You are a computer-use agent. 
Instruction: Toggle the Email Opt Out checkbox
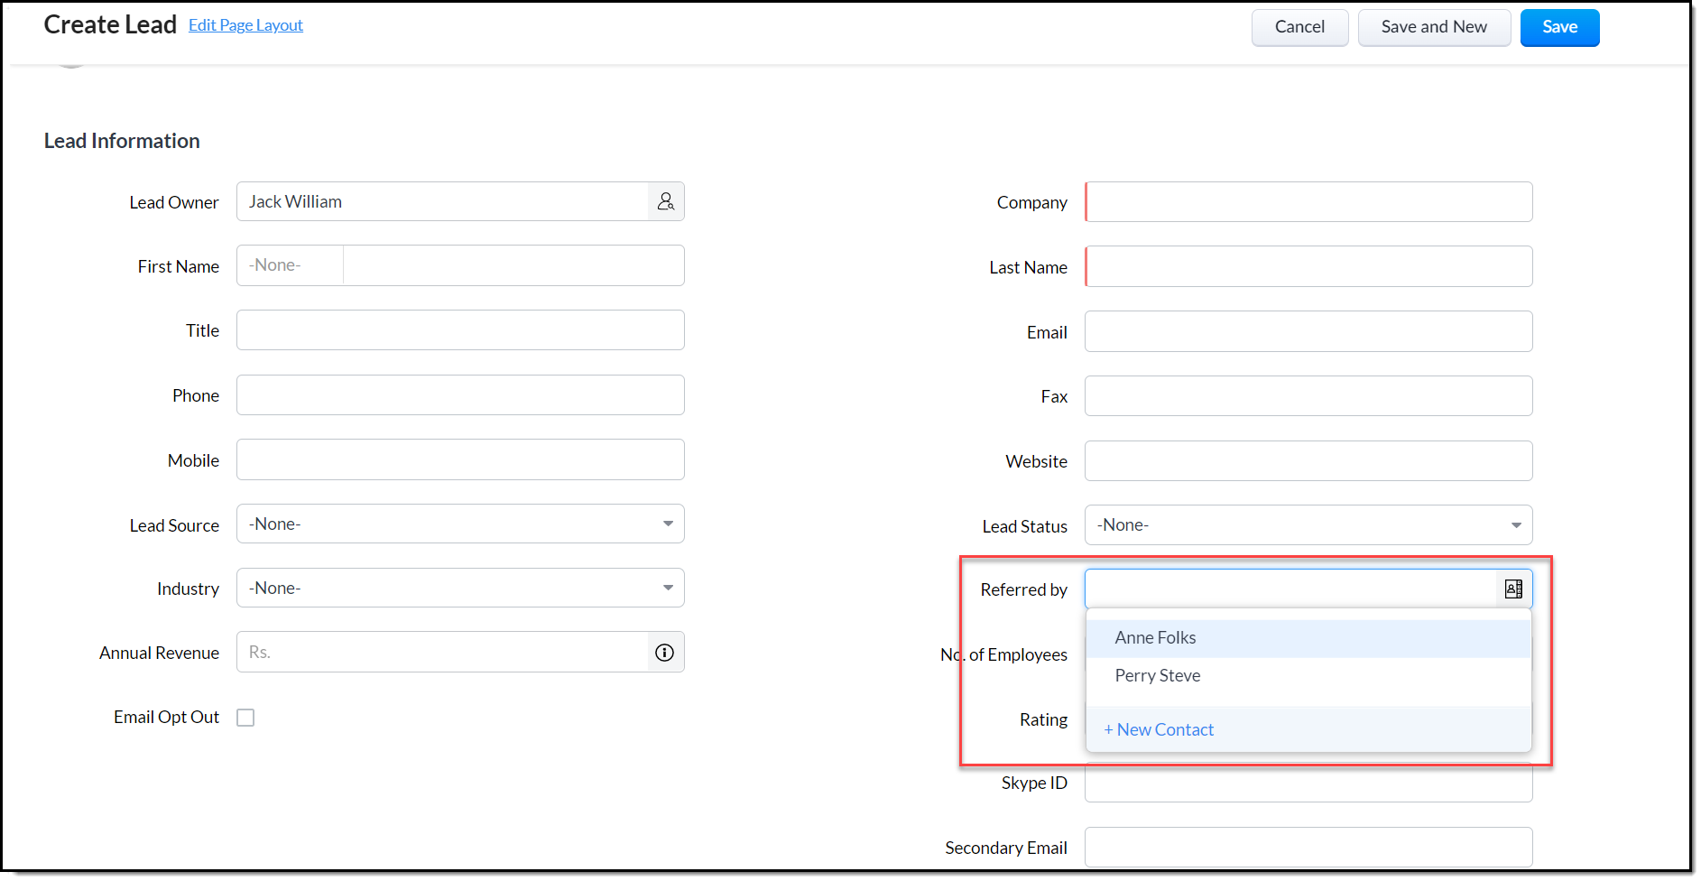[x=245, y=718]
